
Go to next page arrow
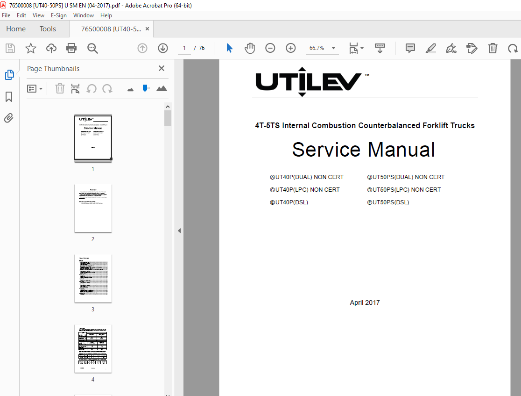(163, 48)
